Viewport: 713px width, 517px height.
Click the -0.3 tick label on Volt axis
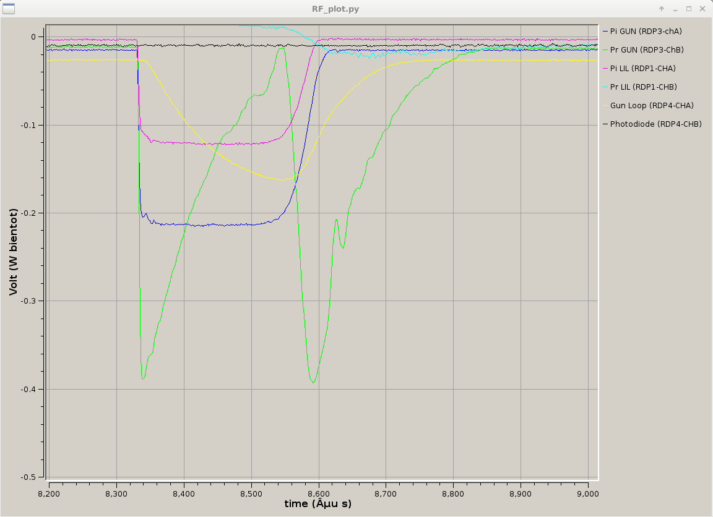[x=28, y=301]
